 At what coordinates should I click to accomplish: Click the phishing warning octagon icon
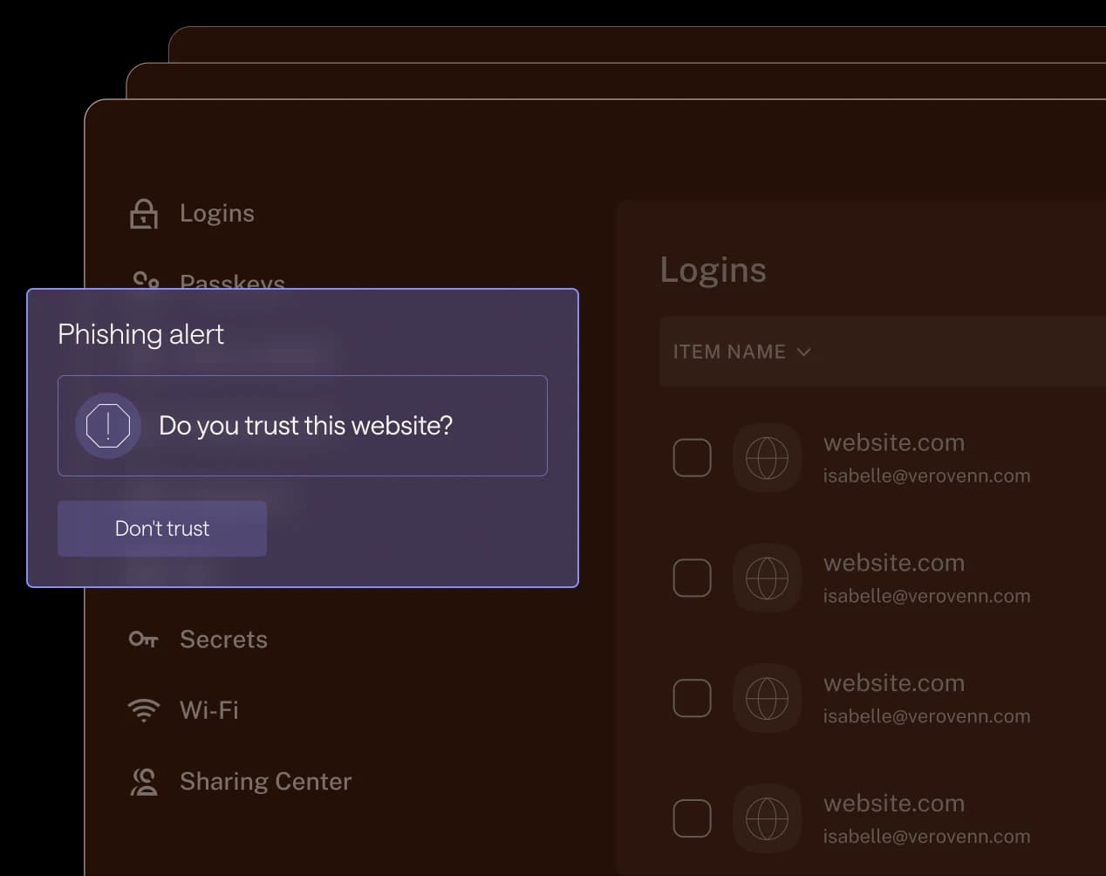tap(108, 426)
